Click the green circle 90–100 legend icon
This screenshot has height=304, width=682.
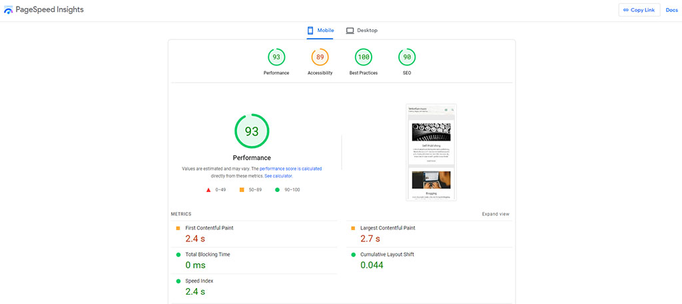[277, 190]
